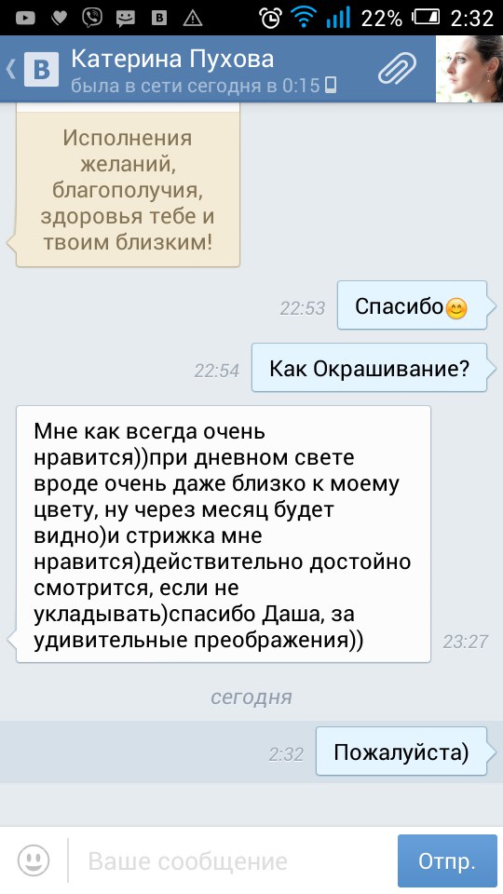Open Катерина Пухова's profile photo

pyautogui.click(x=469, y=69)
